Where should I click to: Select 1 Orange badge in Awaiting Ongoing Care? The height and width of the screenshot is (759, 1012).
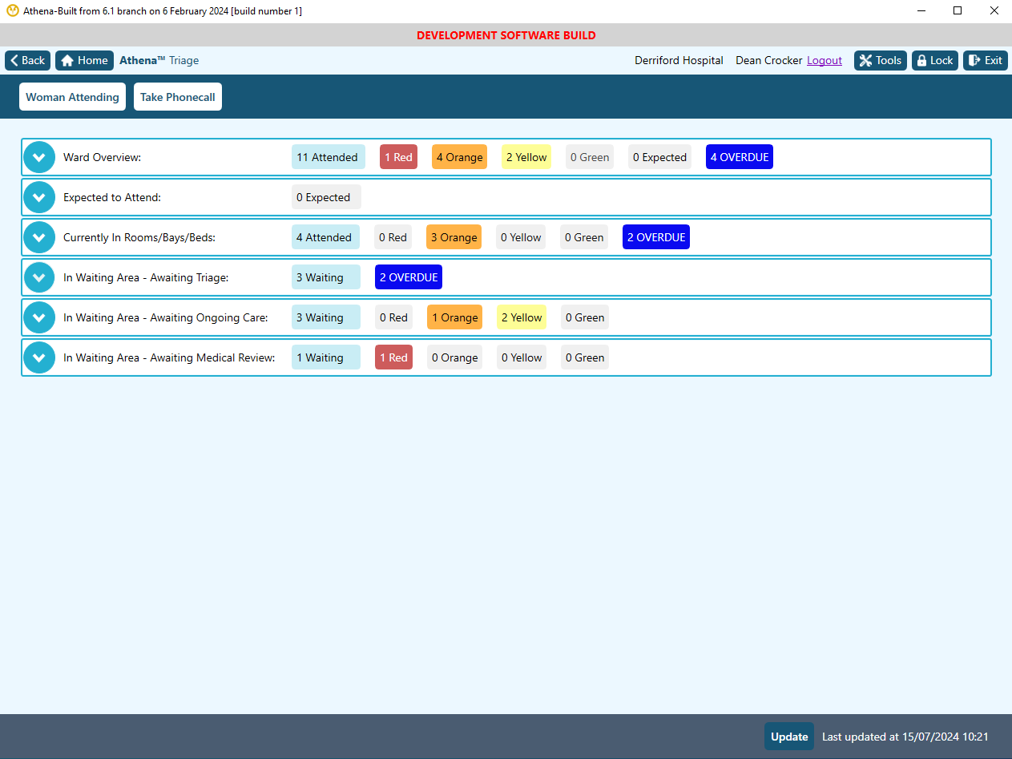coord(454,317)
